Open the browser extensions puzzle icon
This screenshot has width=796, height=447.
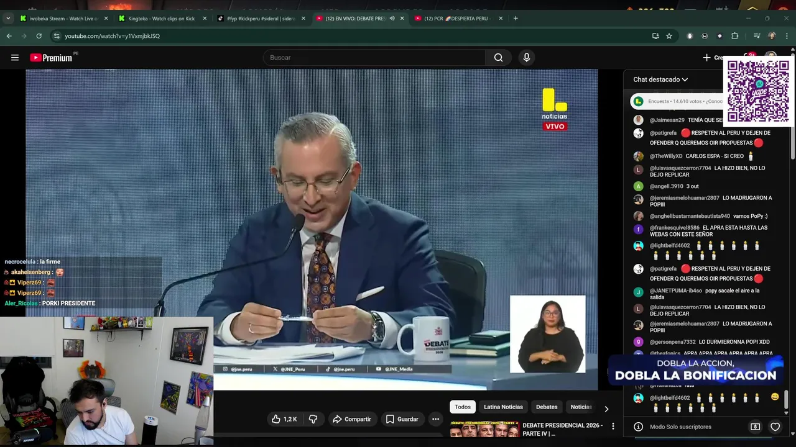(734, 36)
